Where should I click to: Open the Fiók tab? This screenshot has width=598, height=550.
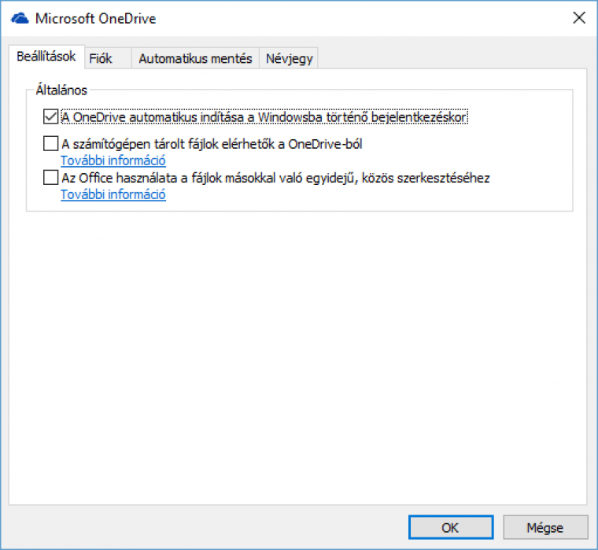[108, 58]
